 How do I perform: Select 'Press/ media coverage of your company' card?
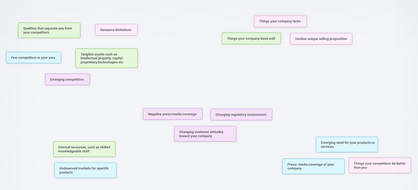(x=313, y=167)
